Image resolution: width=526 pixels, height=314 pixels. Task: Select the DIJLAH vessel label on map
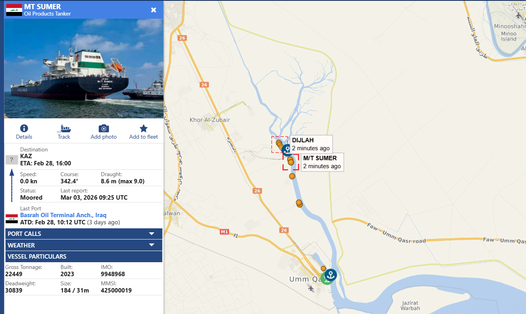(303, 140)
